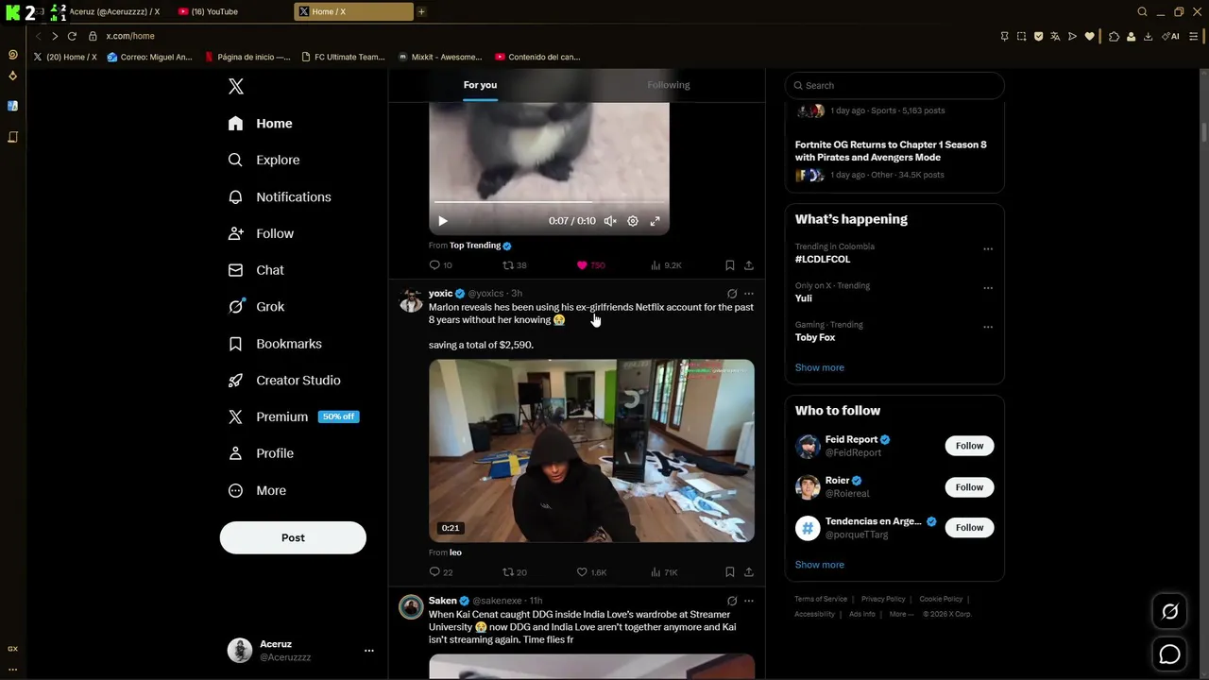The height and width of the screenshot is (680, 1209).
Task: Open FC Ultimate Team bookmark
Action: [343, 57]
